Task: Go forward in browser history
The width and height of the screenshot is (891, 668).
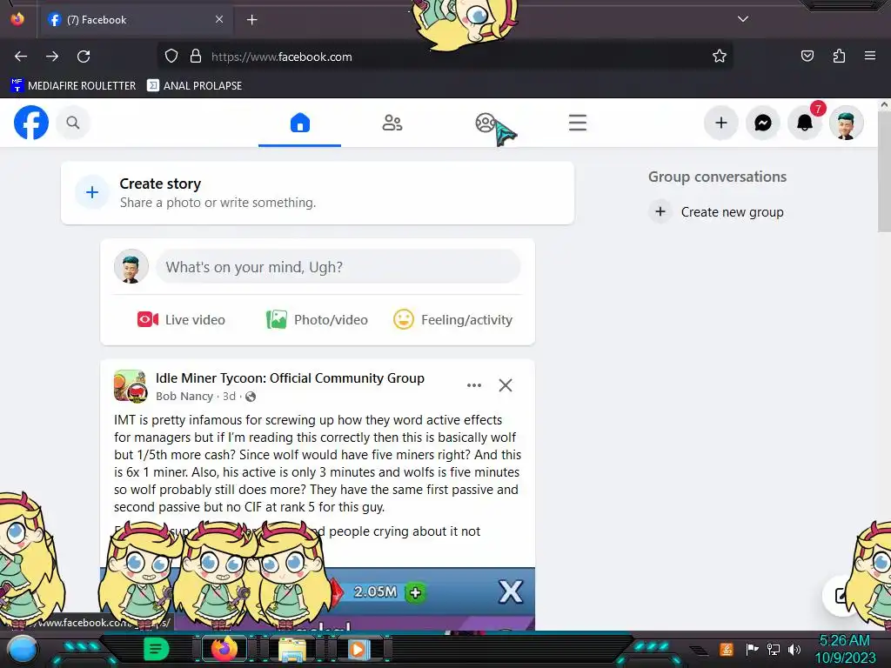Action: (52, 57)
